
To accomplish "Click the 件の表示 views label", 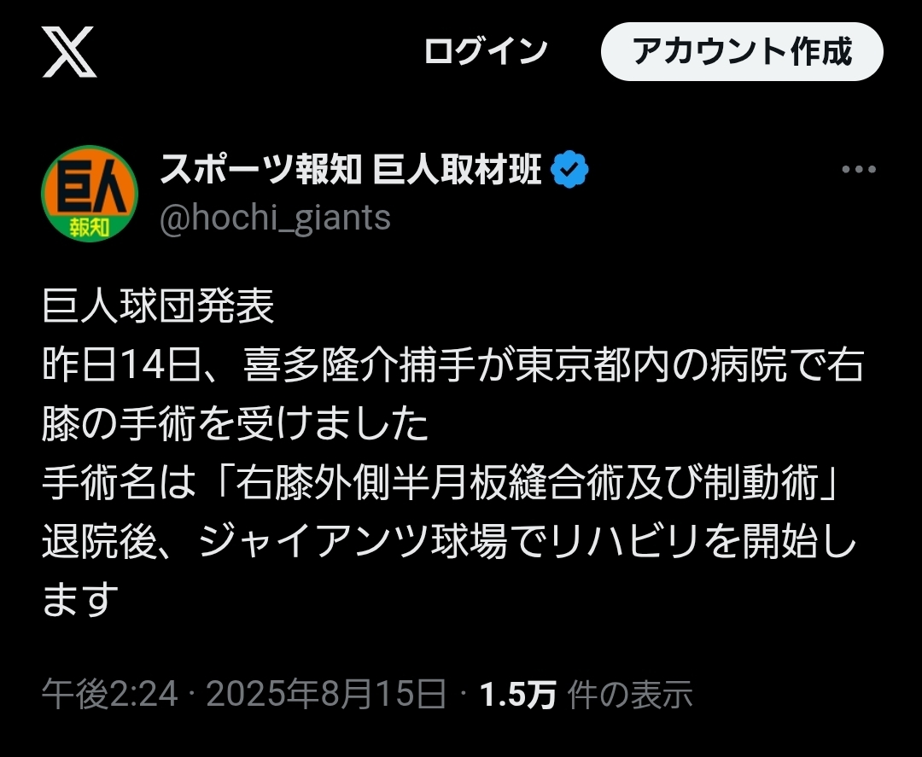I will click(x=630, y=694).
